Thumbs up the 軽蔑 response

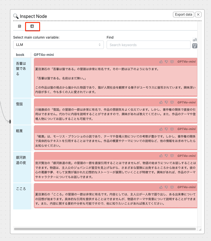pyautogui.click(x=161, y=129)
